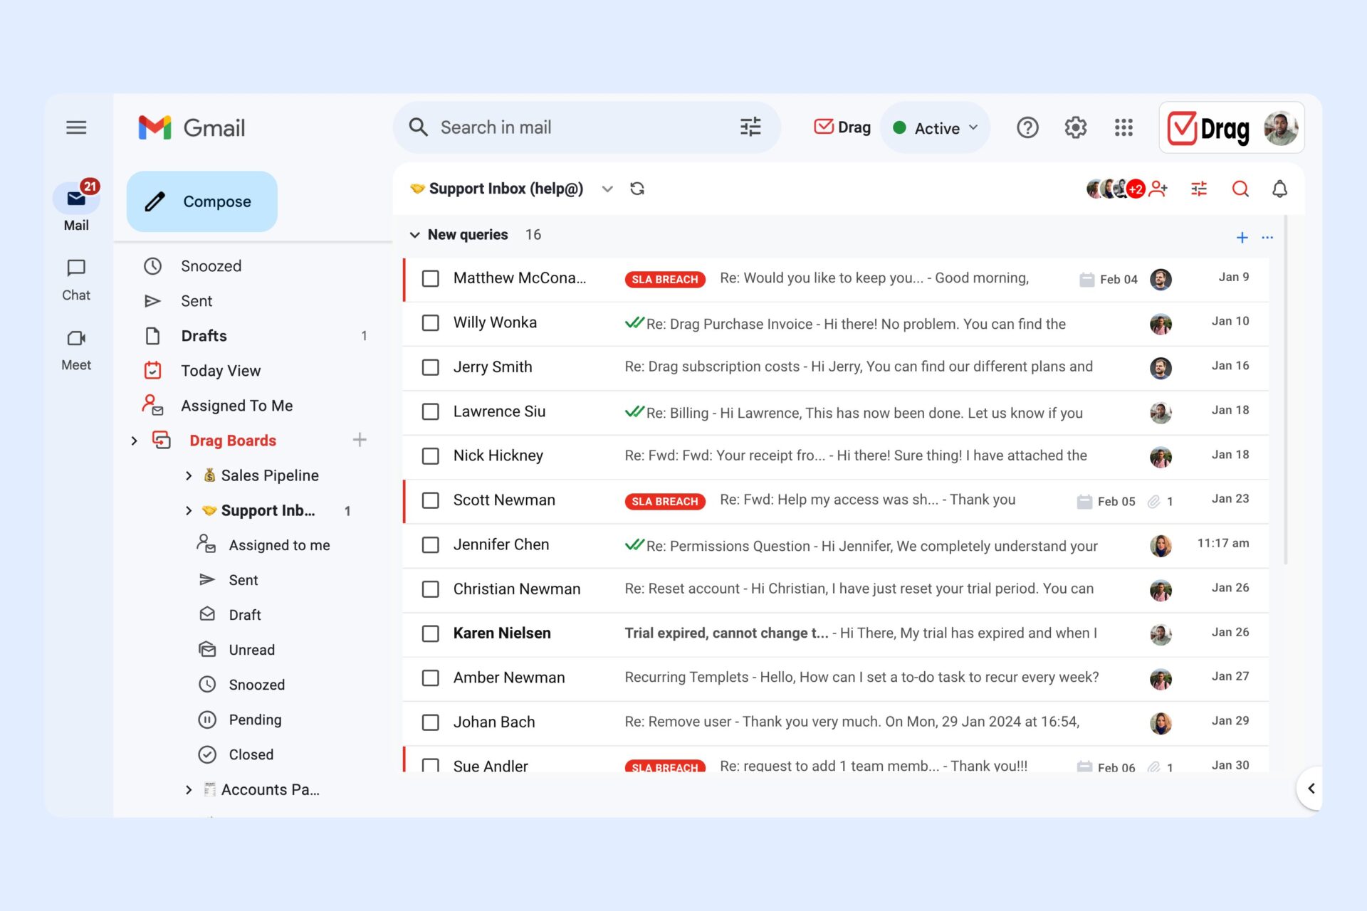Select Karen Nielsen email checkbox
Image resolution: width=1367 pixels, height=911 pixels.
tap(430, 633)
